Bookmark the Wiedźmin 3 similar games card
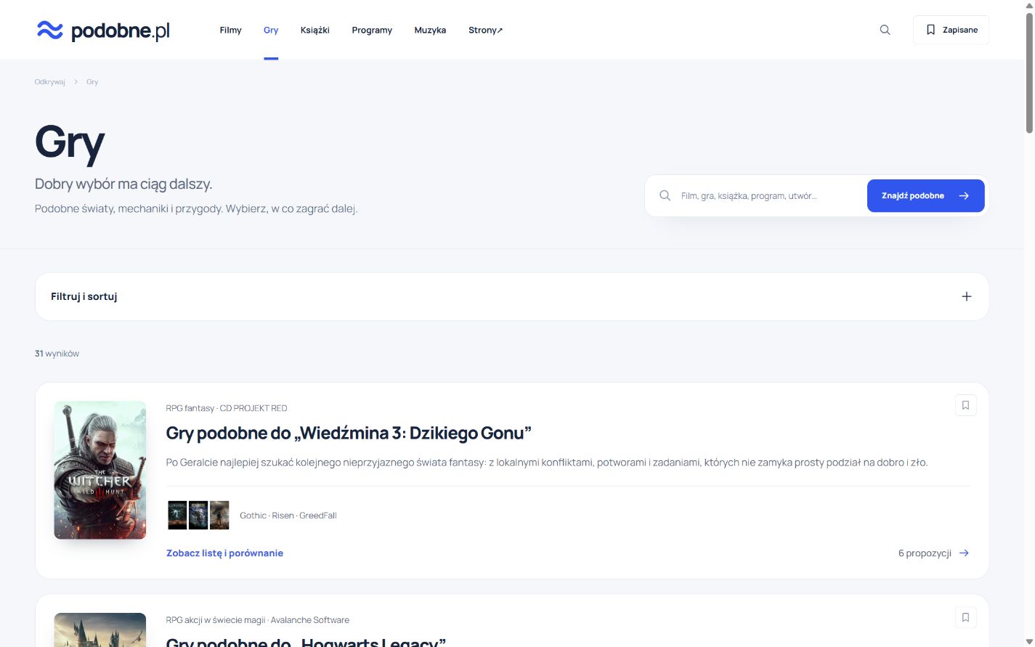Screen dimensions: 1035x647 (x=965, y=405)
